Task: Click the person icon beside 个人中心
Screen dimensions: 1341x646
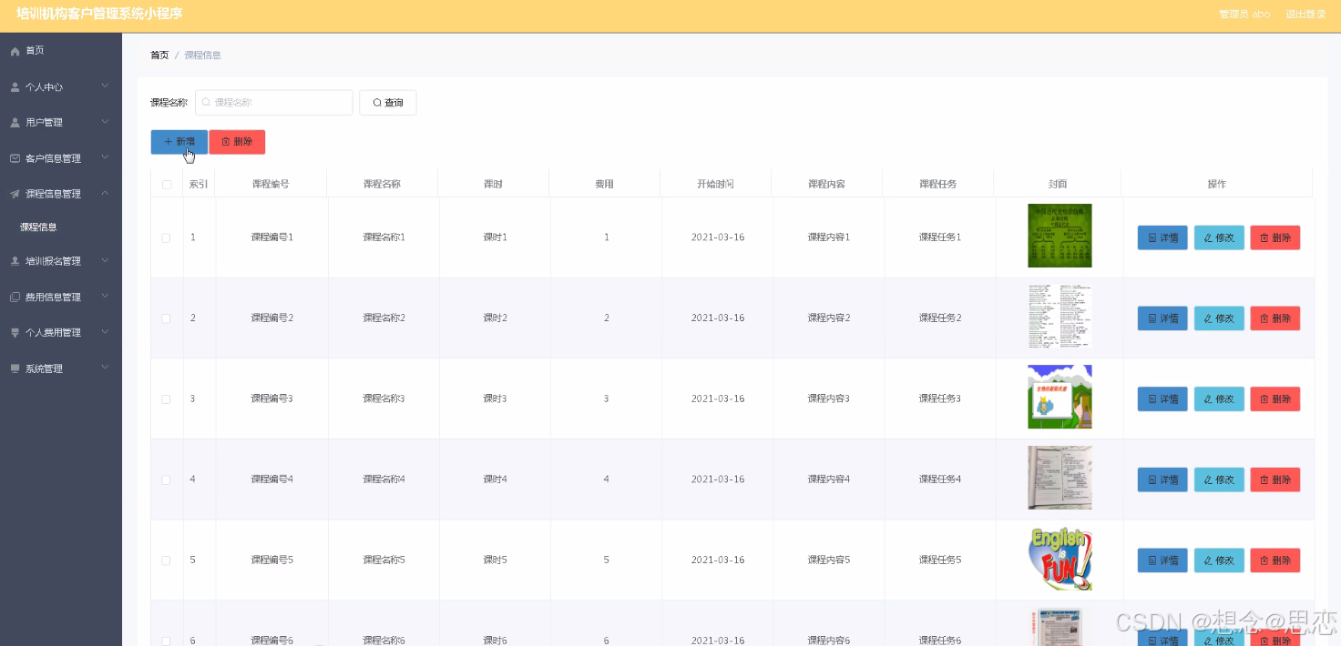Action: [15, 87]
